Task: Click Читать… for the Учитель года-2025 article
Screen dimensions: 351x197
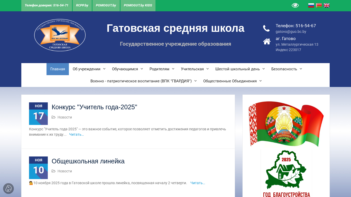Action: coord(76,134)
